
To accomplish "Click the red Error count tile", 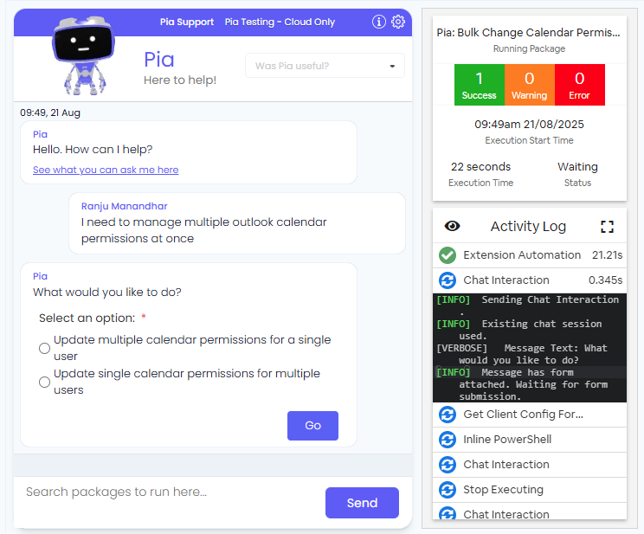I will [579, 85].
